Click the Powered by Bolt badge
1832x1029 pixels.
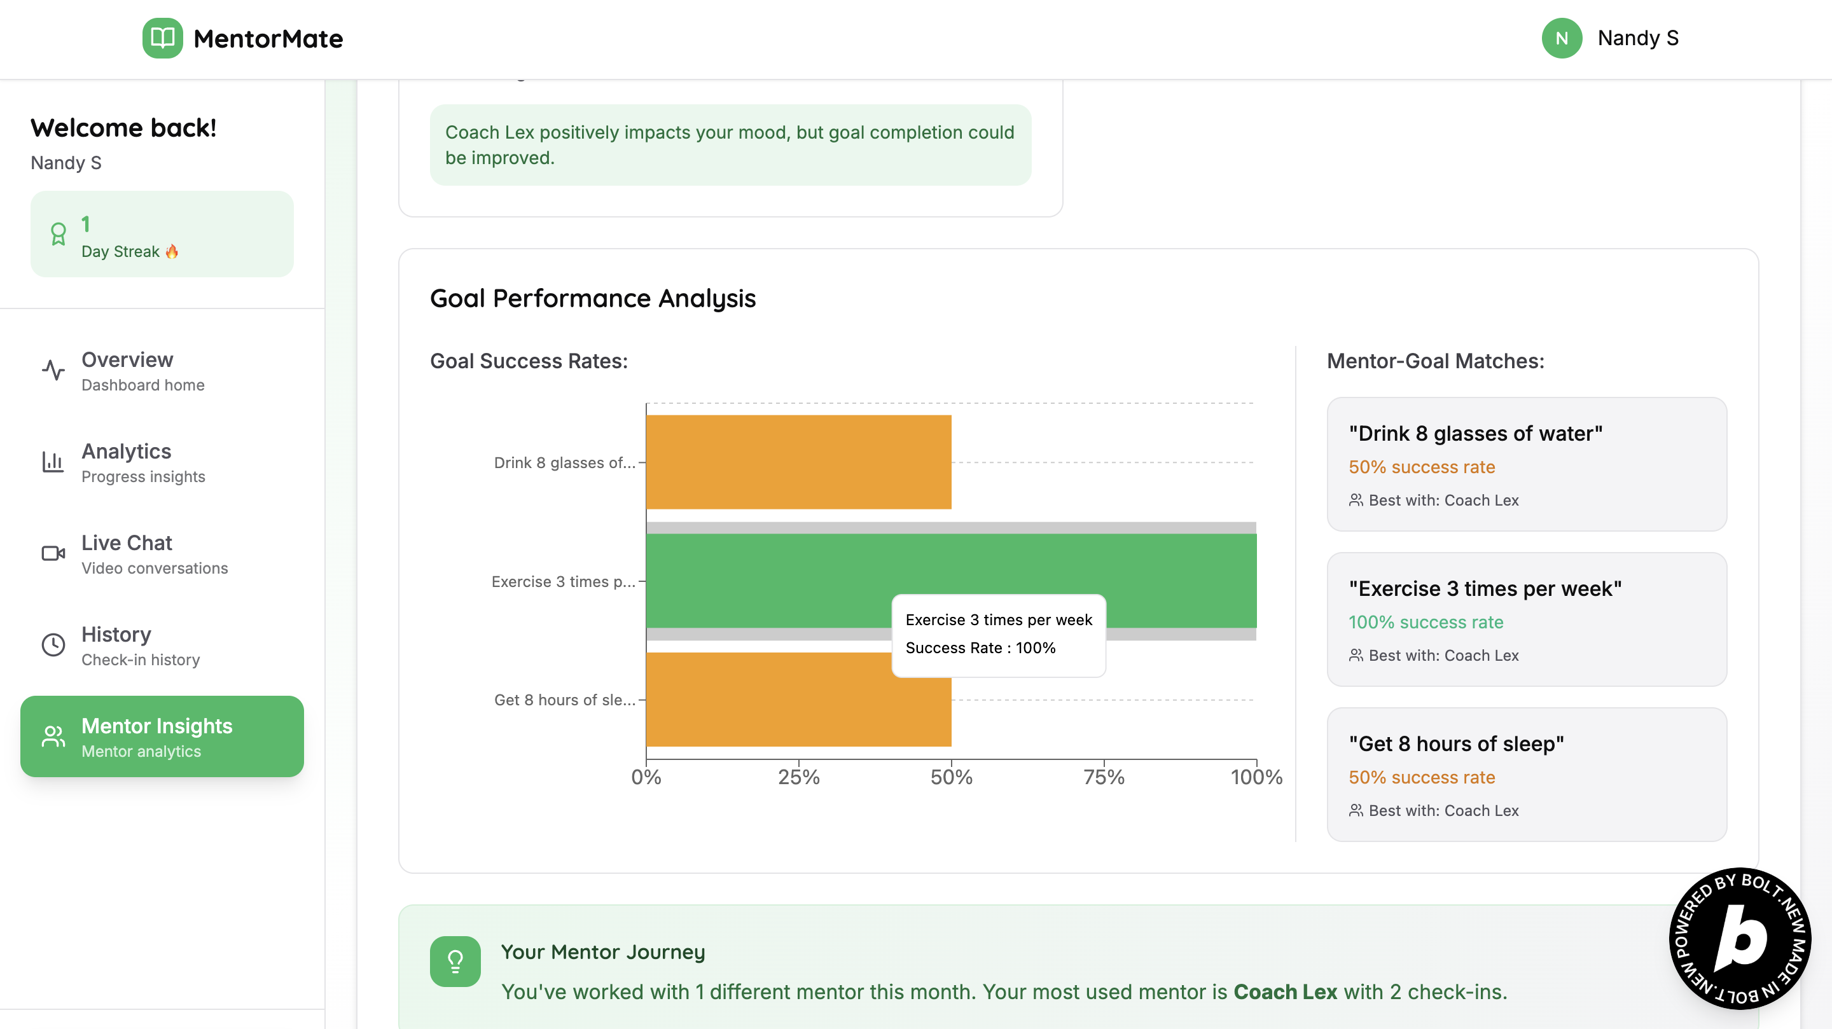pos(1740,938)
